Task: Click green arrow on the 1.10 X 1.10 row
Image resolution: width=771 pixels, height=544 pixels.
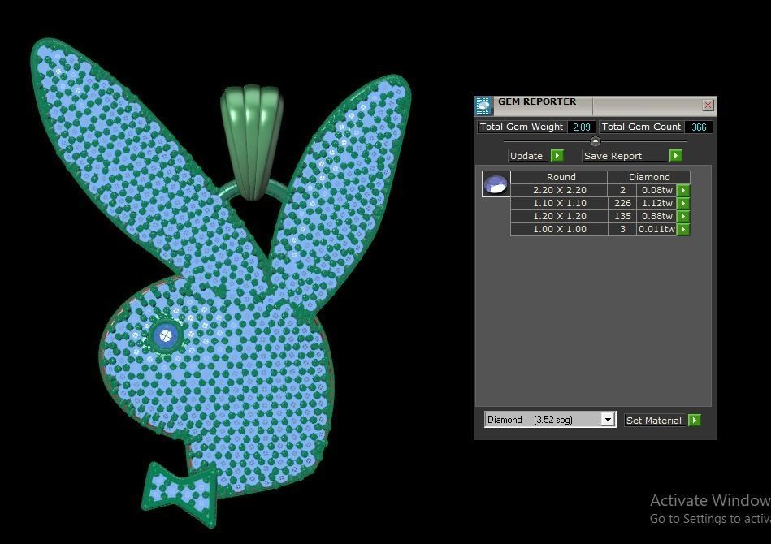Action: (683, 203)
